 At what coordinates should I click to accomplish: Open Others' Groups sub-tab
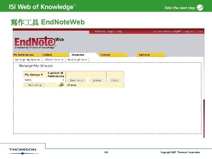pyautogui.click(x=54, y=60)
